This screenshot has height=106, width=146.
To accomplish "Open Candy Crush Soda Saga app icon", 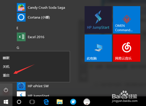I will pyautogui.click(x=21, y=7).
